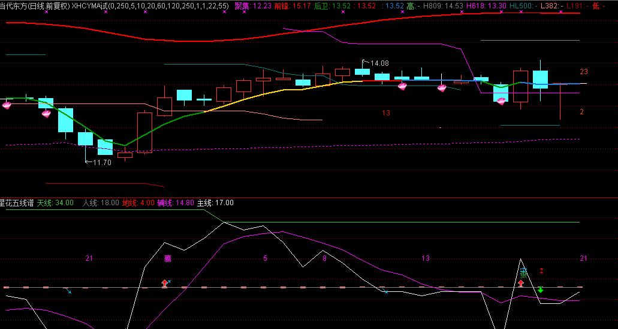Click the 地线: 4.00 value

tap(138, 203)
